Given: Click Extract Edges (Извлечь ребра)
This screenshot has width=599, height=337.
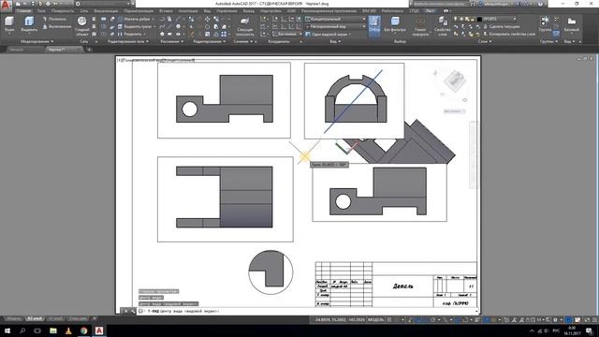Looking at the screenshot, I should (x=134, y=19).
